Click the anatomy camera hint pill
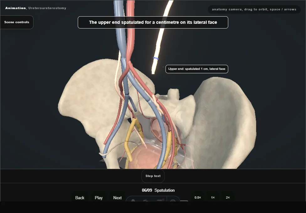306x213 pixels. point(254,9)
